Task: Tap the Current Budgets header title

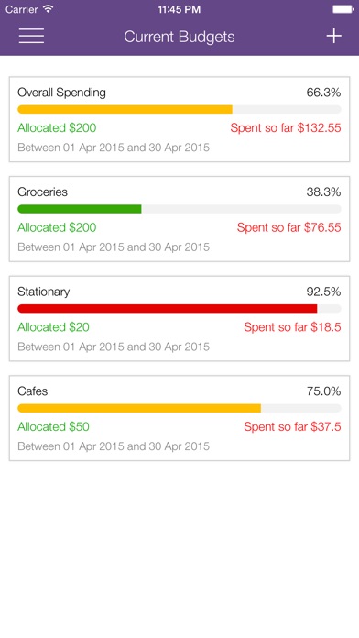Action: [179, 37]
